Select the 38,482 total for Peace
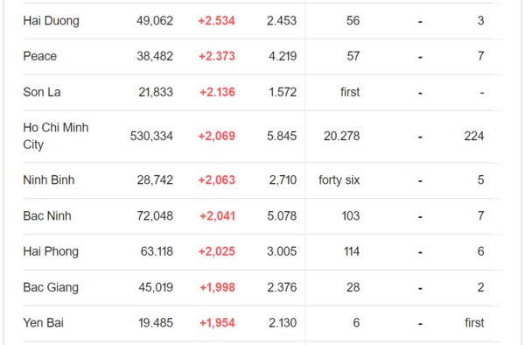525x345 pixels. pyautogui.click(x=155, y=56)
